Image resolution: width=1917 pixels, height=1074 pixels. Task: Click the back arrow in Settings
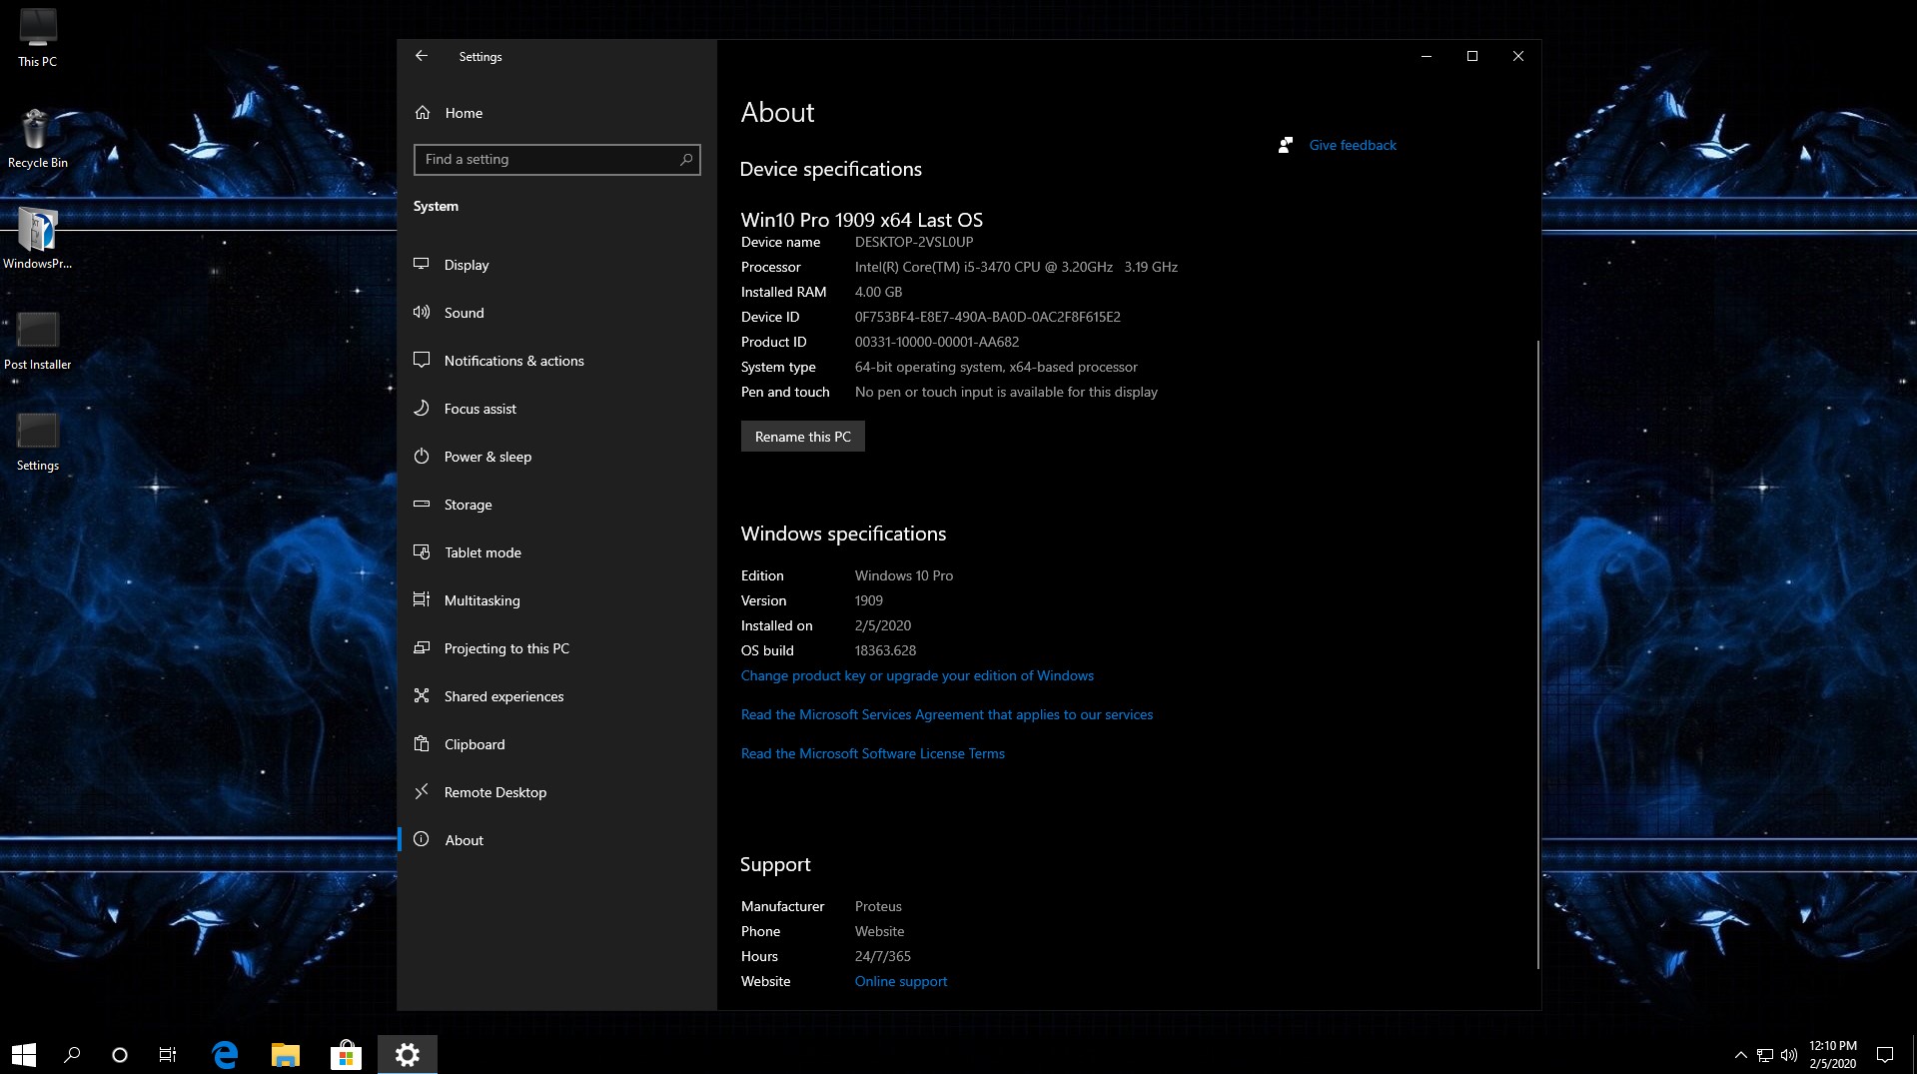point(422,56)
